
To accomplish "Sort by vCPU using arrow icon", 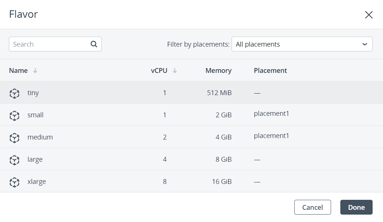I will click(175, 71).
